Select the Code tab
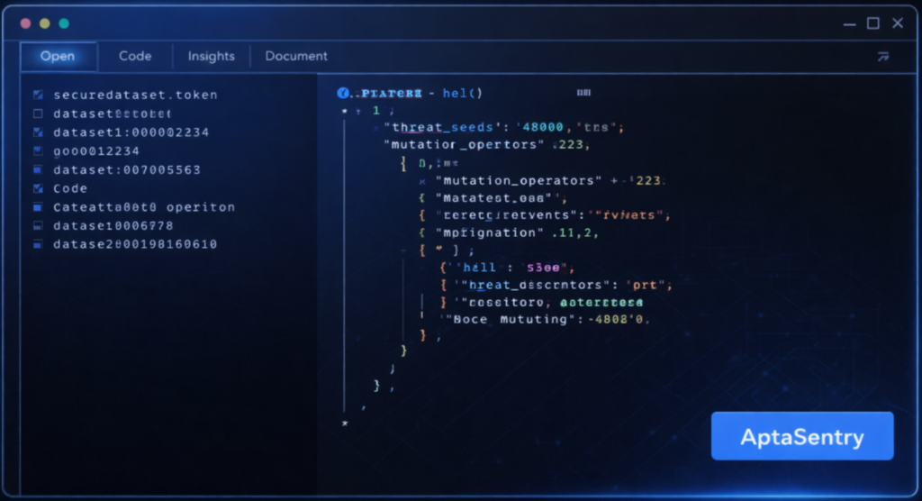The width and height of the screenshot is (922, 501). 135,56
